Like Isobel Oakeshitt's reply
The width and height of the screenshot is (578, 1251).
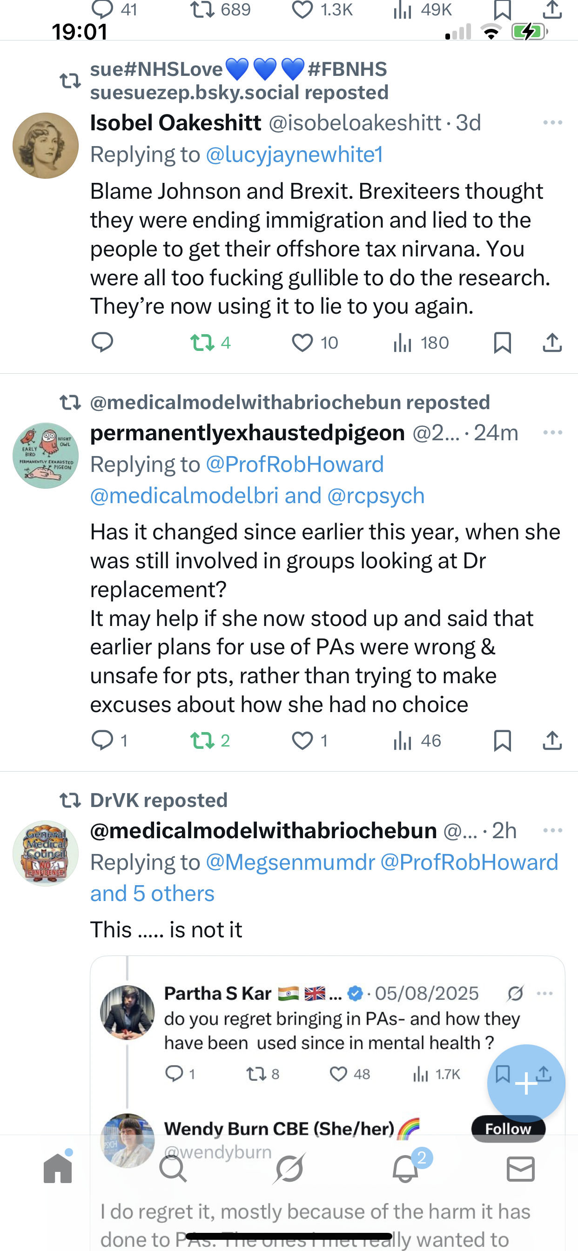click(302, 343)
